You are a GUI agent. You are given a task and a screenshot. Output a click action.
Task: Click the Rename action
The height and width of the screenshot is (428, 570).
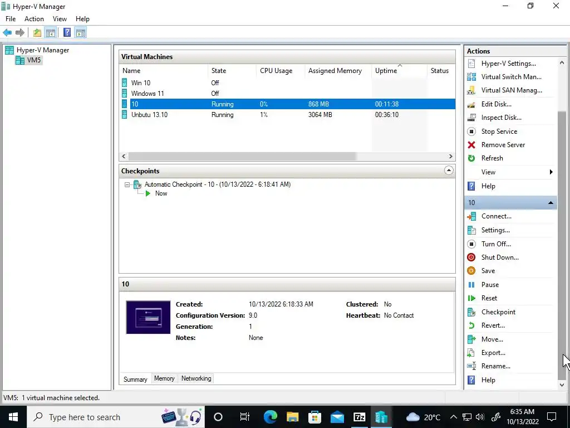496,366
